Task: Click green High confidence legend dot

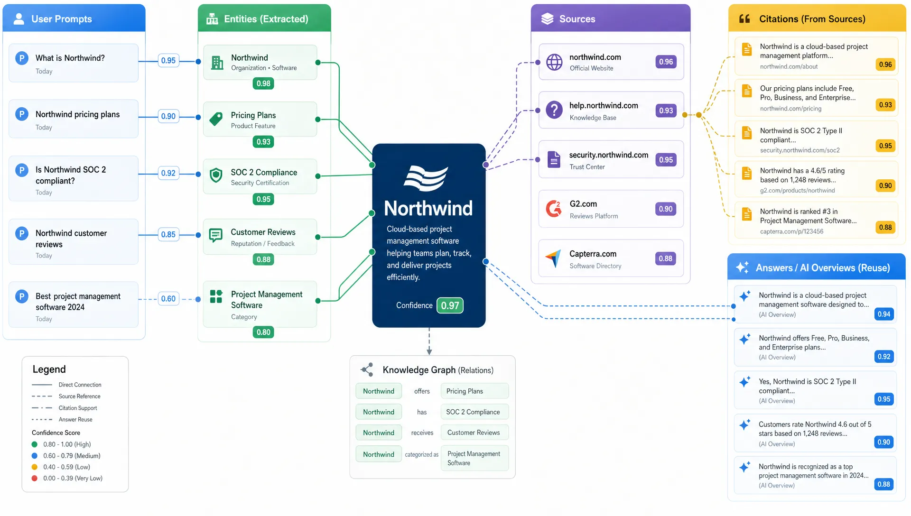Action: (x=35, y=444)
